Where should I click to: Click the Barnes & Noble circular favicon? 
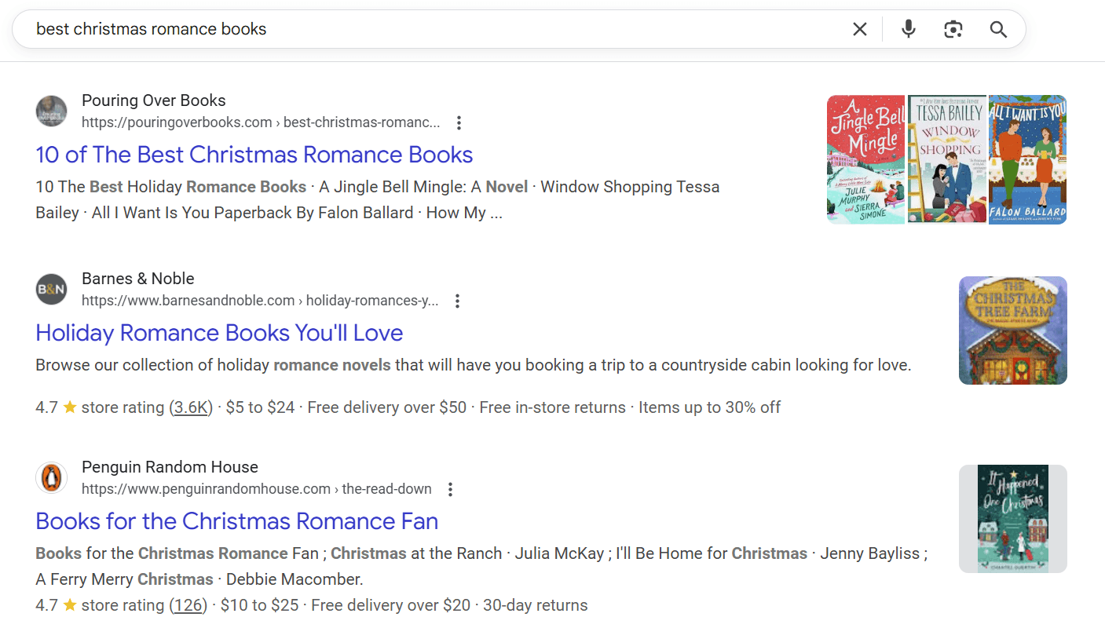51,290
